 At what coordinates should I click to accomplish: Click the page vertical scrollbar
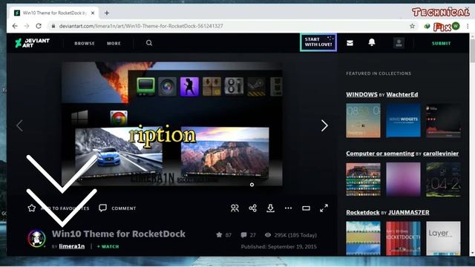(x=472, y=145)
